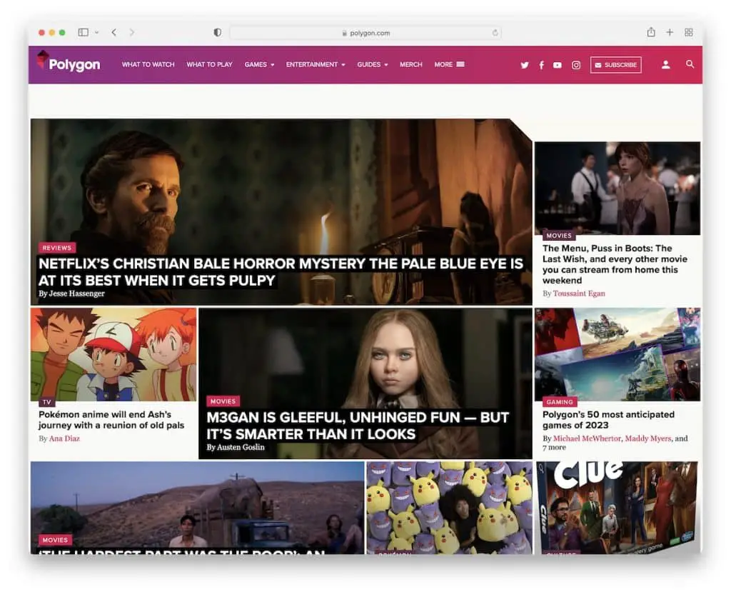The width and height of the screenshot is (731, 592).
Task: Open What to Watch section
Action: coord(148,65)
